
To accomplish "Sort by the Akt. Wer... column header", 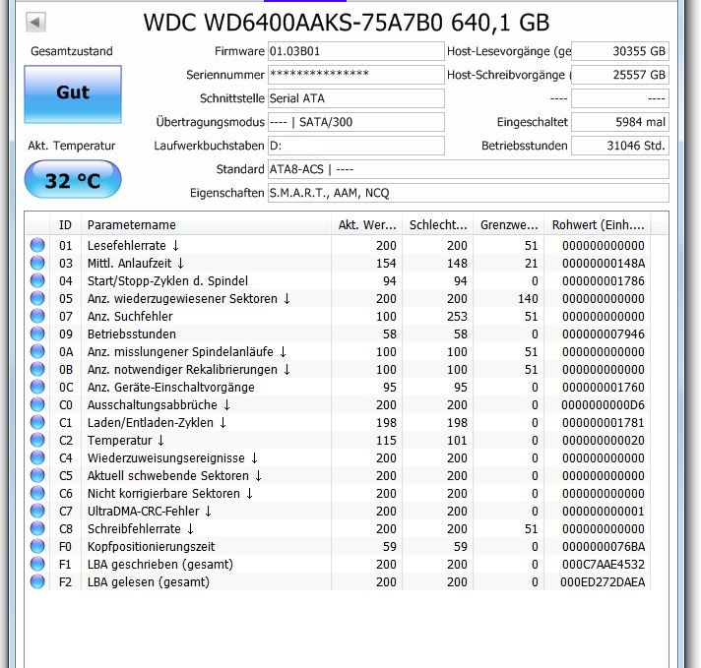I will click(x=366, y=224).
